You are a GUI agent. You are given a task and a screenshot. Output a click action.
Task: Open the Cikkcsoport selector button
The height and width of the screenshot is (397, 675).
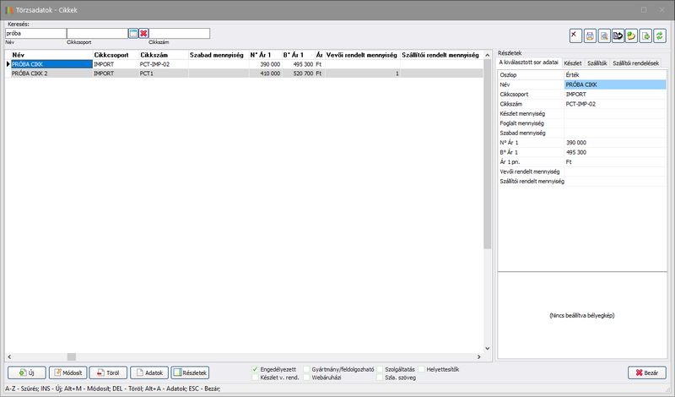tap(132, 33)
